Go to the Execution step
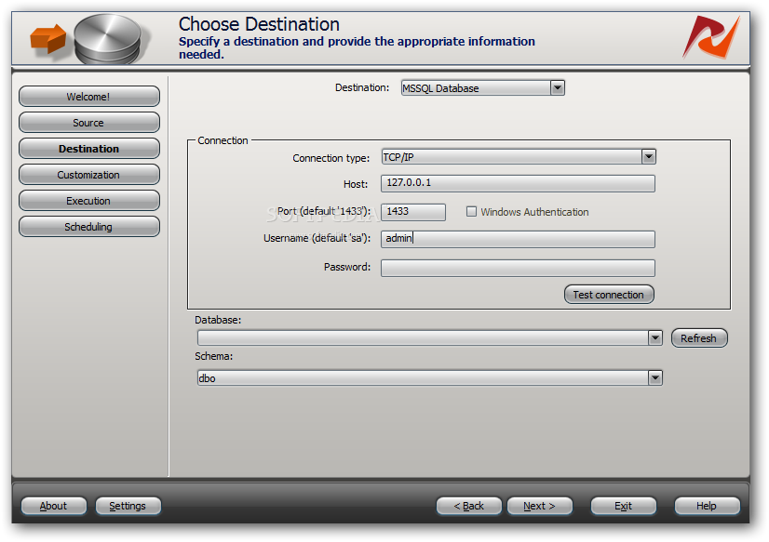Screen dimensions: 769x542 (x=89, y=201)
